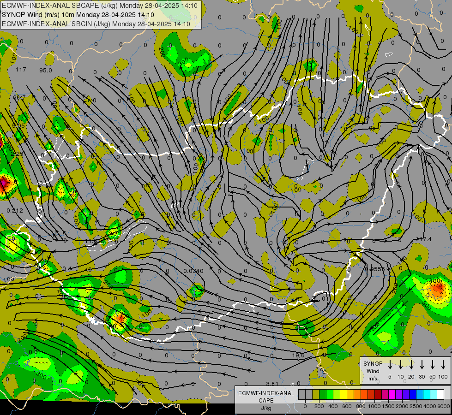Image resolution: width=452 pixels, height=415 pixels.
Task: Click the 2500 tick label on CAPE scale
Action: (416, 406)
